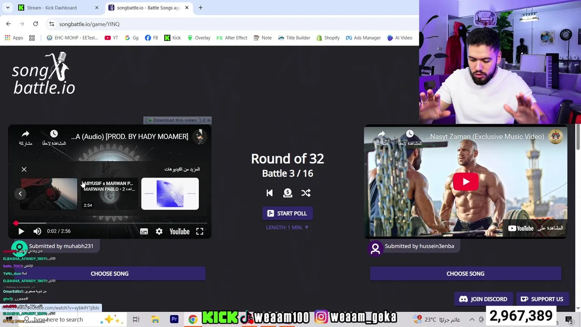Choose the song submitted by muhabh231
The height and width of the screenshot is (327, 581).
(x=109, y=274)
